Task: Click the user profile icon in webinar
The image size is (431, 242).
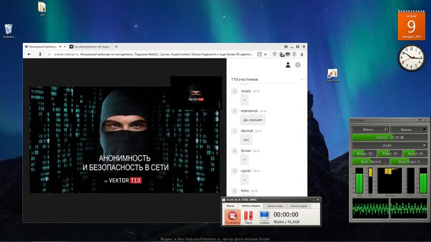Action: [x=288, y=65]
